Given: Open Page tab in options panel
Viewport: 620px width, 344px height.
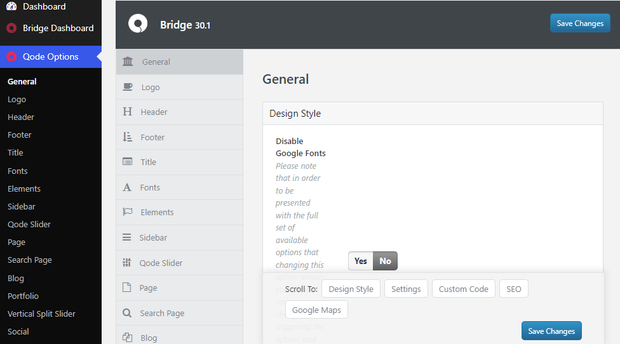Looking at the screenshot, I should click(180, 288).
